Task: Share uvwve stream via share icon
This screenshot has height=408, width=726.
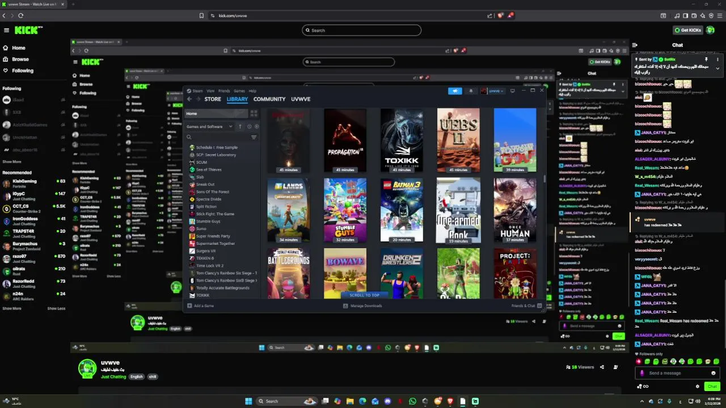Action: point(602,367)
